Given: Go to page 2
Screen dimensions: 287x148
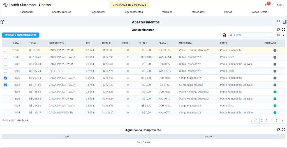Looking at the screenshot, I should click(x=262, y=120).
